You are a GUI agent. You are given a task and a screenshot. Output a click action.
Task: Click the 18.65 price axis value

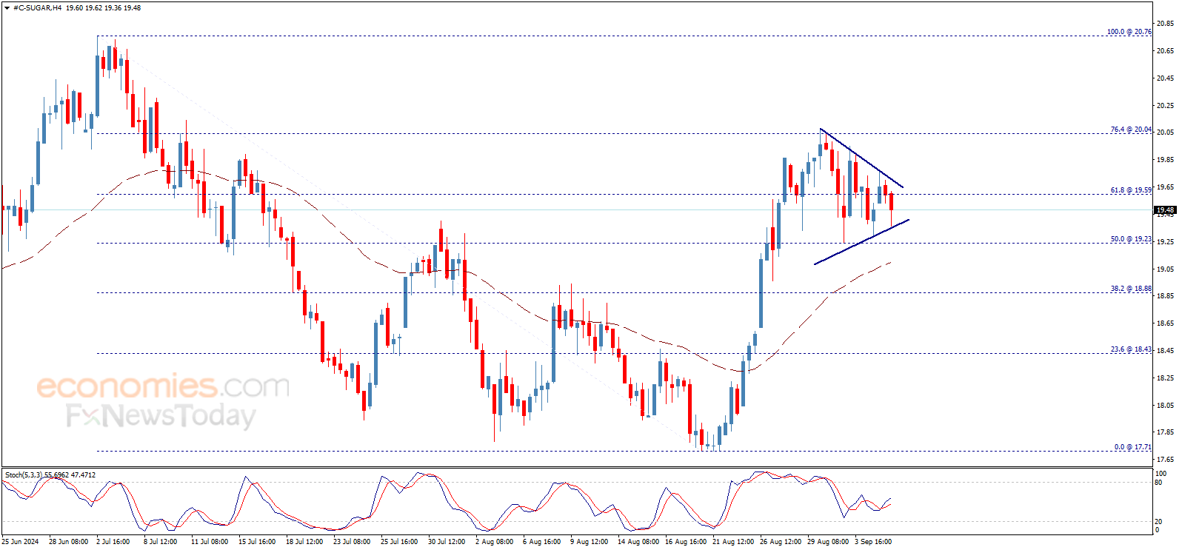click(1165, 323)
